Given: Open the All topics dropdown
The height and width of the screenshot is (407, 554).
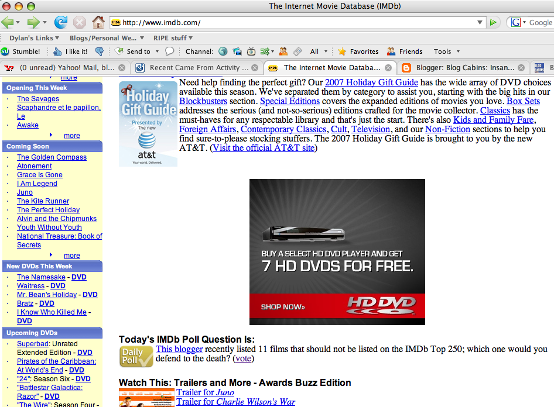Looking at the screenshot, I should point(319,51).
